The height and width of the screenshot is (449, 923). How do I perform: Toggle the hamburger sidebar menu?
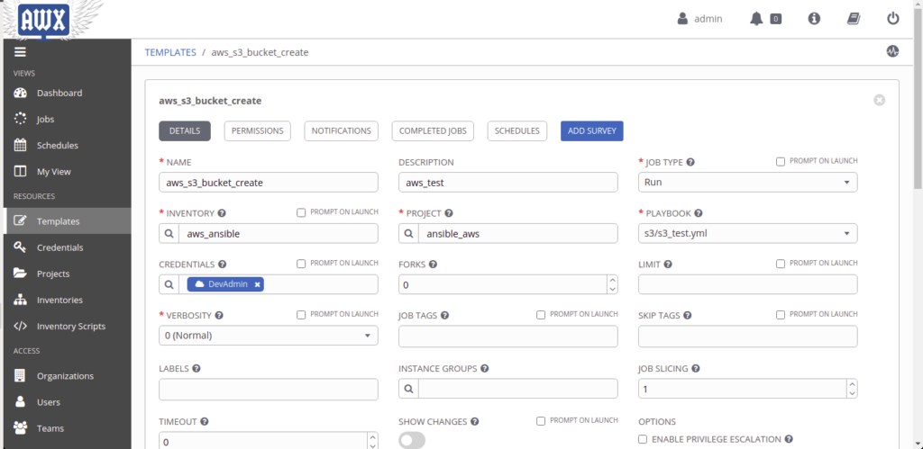20,51
